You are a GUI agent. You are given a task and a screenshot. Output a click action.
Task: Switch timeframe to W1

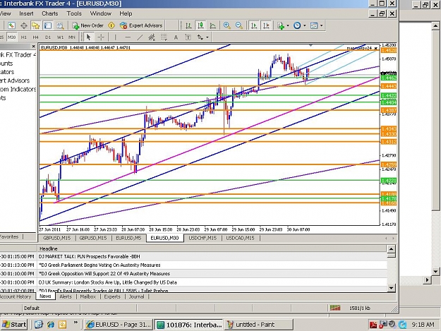click(x=60, y=37)
